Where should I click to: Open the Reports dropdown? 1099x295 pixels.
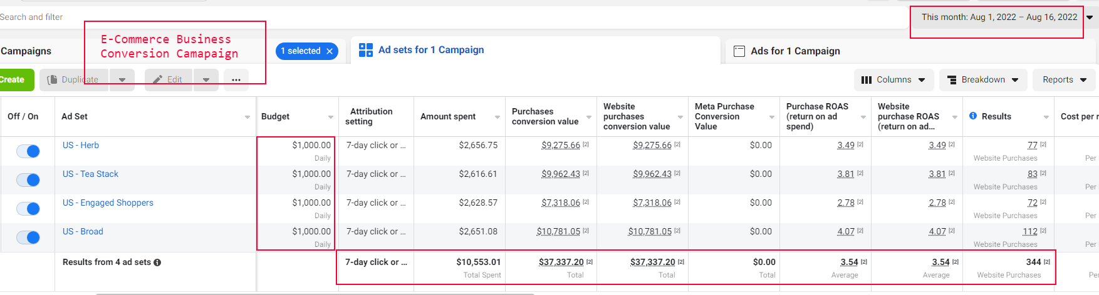[x=1065, y=80]
